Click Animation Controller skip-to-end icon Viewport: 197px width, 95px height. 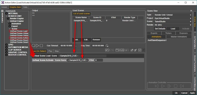click(182, 86)
